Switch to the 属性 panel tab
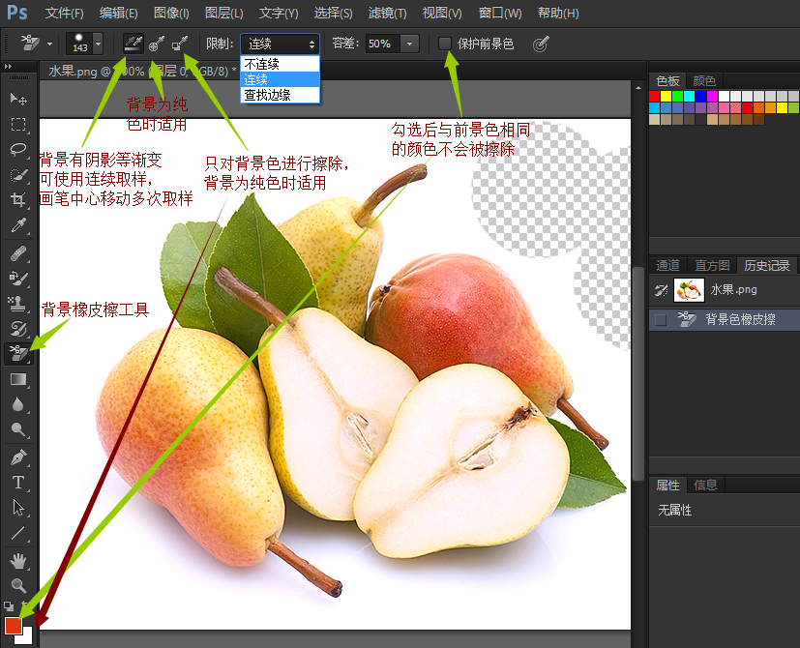The image size is (800, 648). click(667, 485)
